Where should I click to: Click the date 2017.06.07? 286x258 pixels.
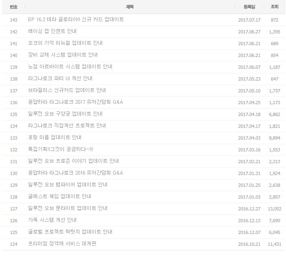[249, 67]
